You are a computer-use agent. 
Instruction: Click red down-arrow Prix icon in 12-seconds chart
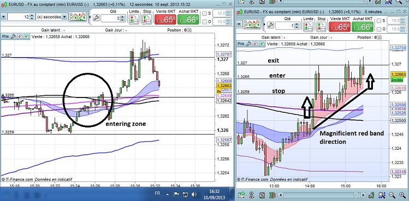(20, 36)
